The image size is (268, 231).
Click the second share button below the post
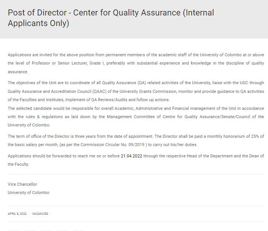click(30, 230)
